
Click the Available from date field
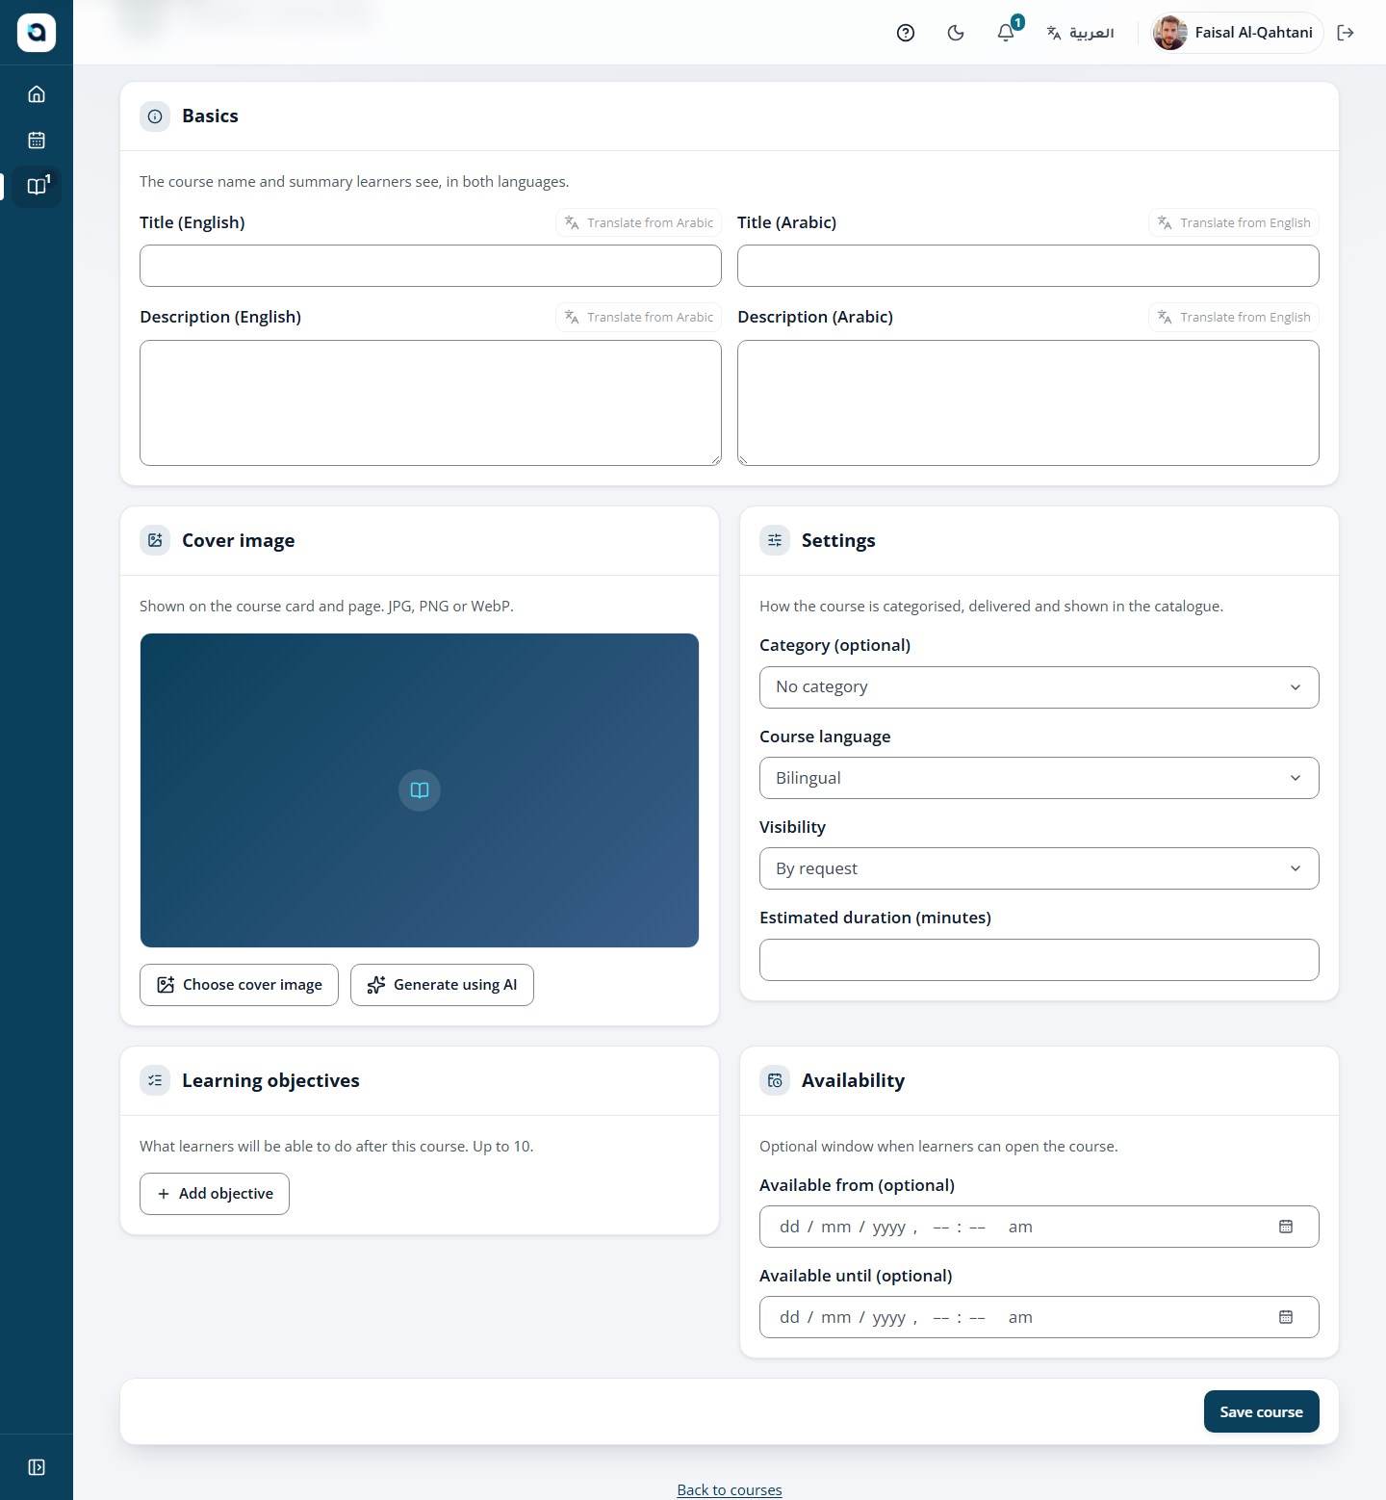[x=1039, y=1227]
